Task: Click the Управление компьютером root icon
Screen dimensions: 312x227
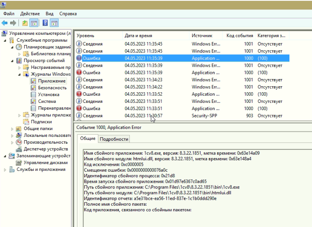Action: (4, 33)
